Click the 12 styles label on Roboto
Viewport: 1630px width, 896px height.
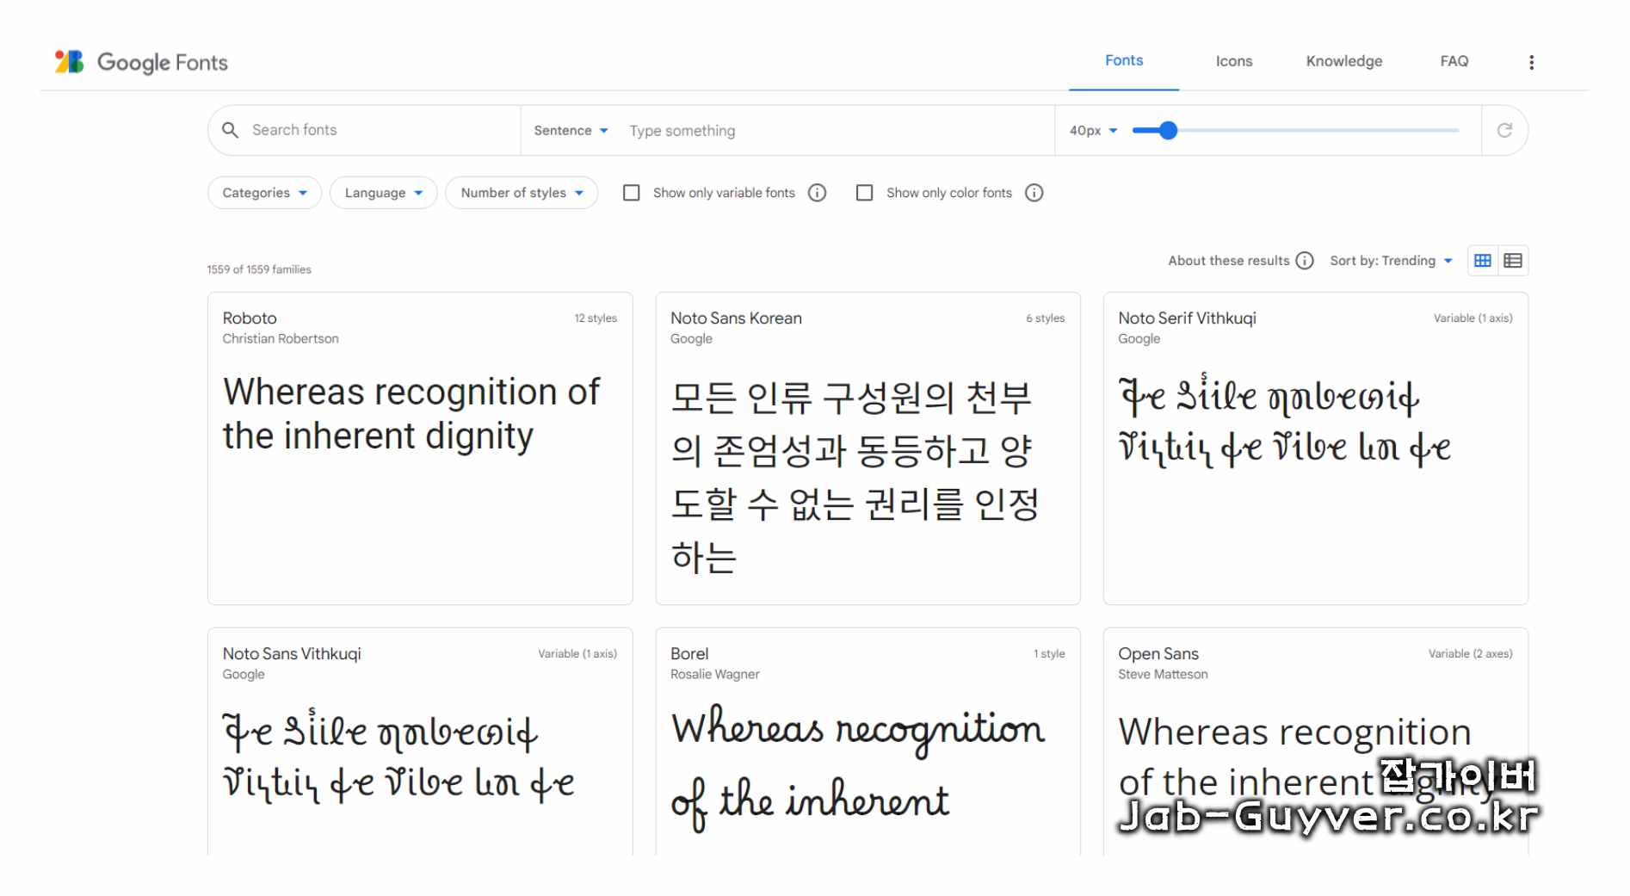[x=596, y=318]
